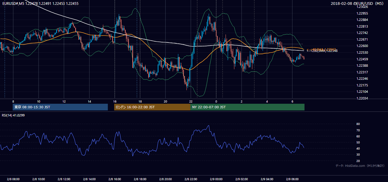Click price axis label 1.22955
The image size is (388, 182).
coord(362,13)
